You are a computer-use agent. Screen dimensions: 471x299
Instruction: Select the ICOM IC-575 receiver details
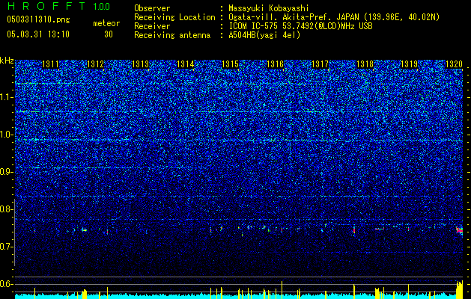[x=300, y=26]
